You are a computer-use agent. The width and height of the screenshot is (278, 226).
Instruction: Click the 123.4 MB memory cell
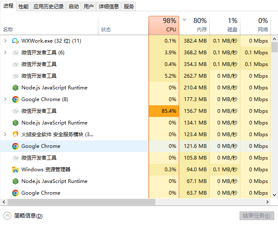pos(194,135)
